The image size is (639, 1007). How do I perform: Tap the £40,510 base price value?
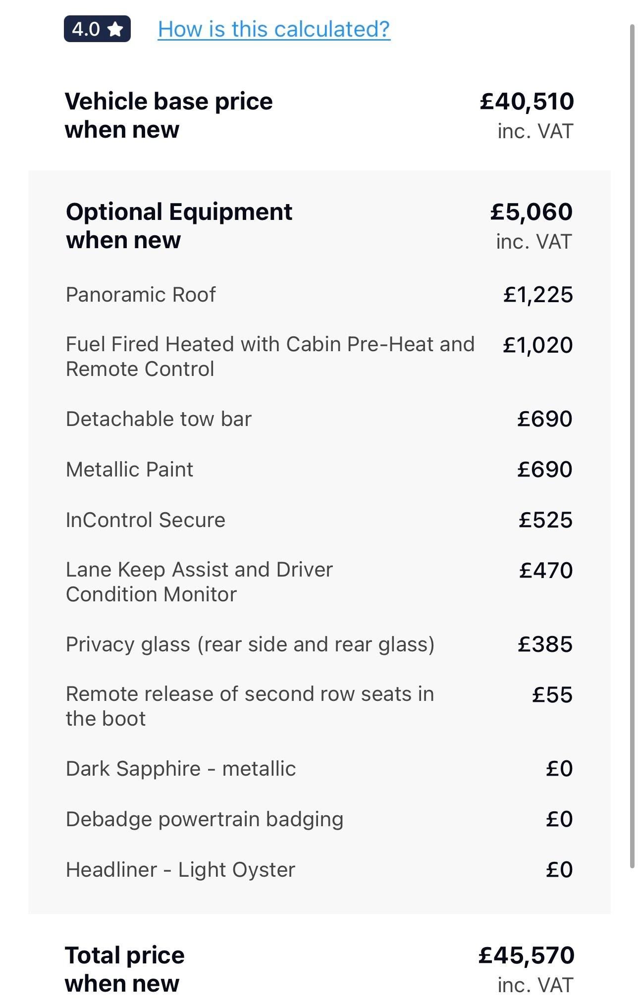527,102
